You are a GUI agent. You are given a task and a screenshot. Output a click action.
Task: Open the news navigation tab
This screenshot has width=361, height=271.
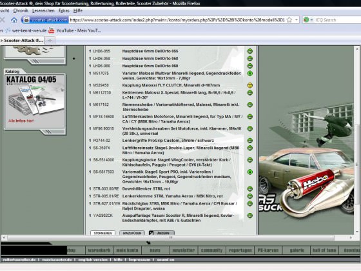pos(155,250)
